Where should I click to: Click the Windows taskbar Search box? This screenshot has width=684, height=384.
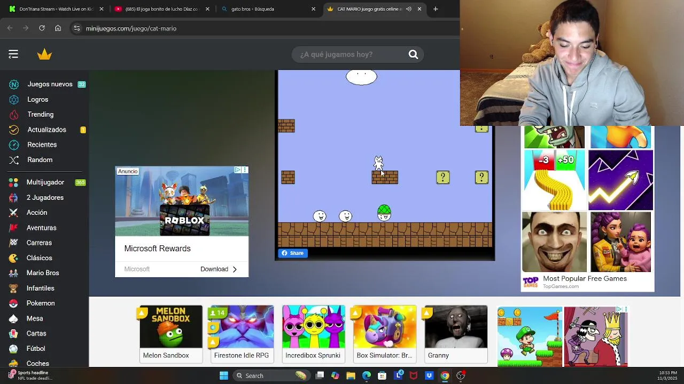click(x=272, y=375)
